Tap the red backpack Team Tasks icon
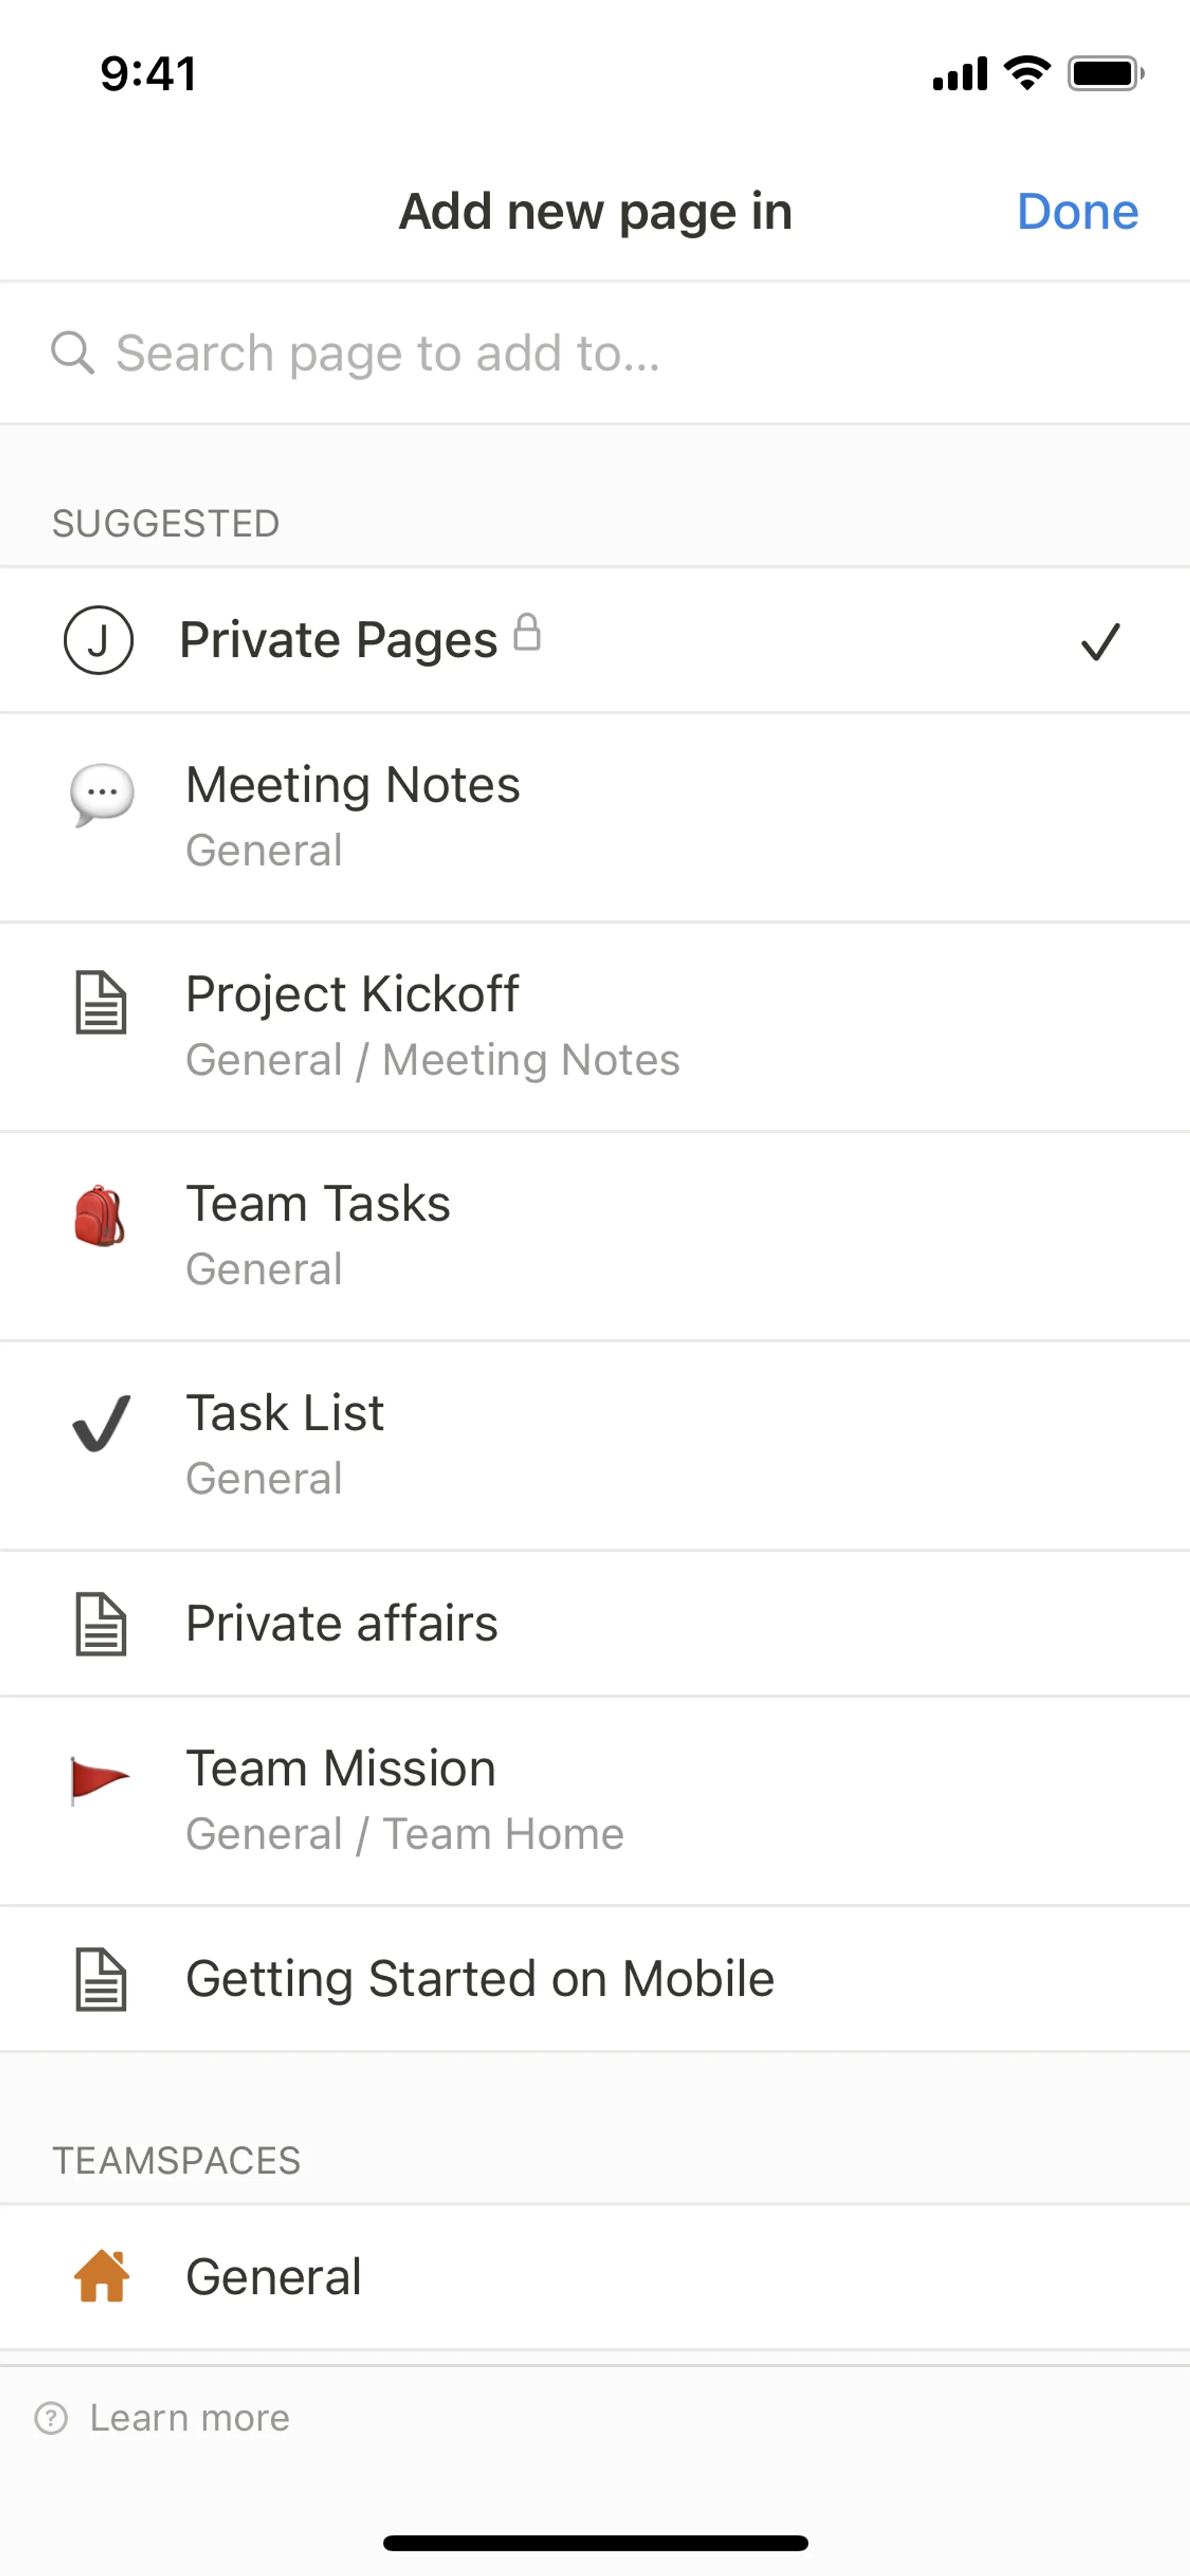The height and width of the screenshot is (2576, 1190). coord(100,1216)
